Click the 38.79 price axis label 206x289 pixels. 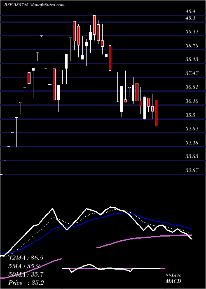coord(192,45)
